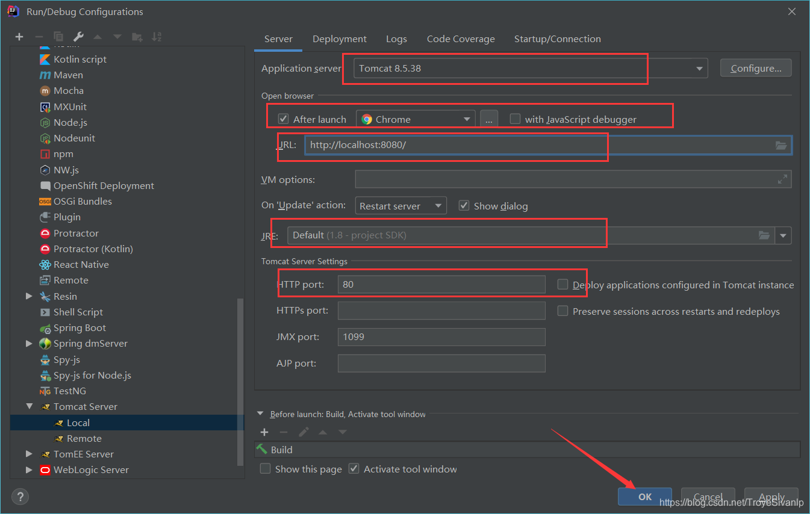The image size is (810, 514).
Task: Toggle the Activate tool window checkbox
Action: pyautogui.click(x=354, y=469)
